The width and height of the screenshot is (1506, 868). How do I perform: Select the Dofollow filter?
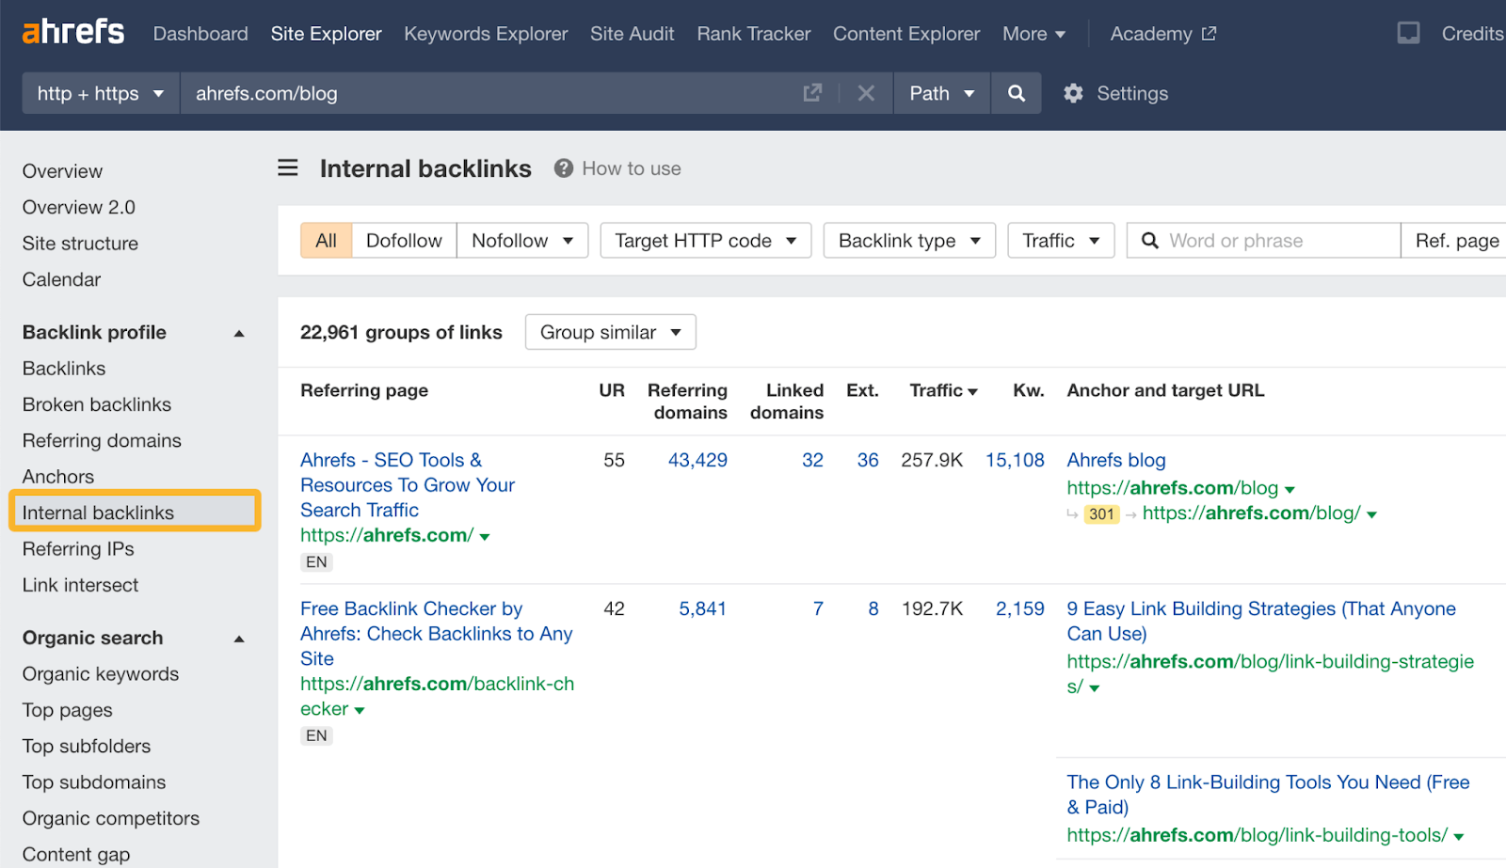click(403, 240)
